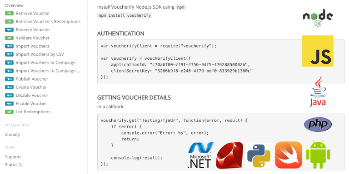Click POST badge next to Redeem Voucher
Screen dimensions: 349x174
pos(9,30)
